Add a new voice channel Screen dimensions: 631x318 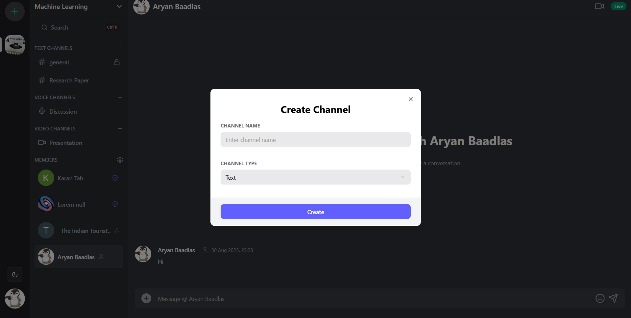(x=120, y=97)
